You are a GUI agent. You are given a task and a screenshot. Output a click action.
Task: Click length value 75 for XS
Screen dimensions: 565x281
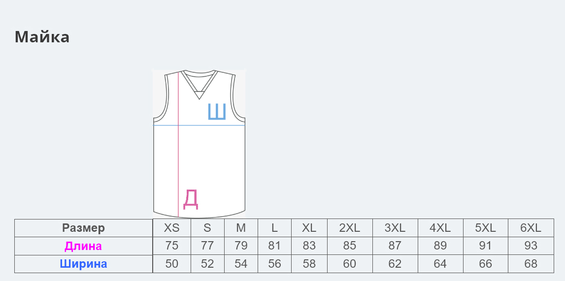point(172,246)
